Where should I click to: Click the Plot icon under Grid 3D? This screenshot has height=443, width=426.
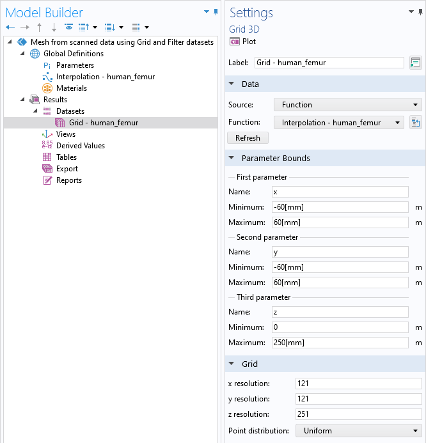[234, 42]
